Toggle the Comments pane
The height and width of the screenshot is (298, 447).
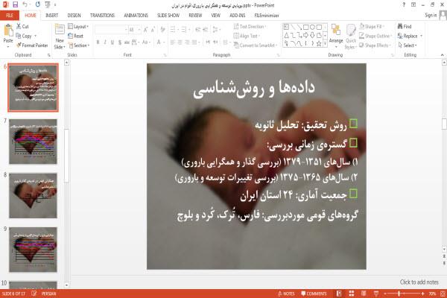[314, 294]
